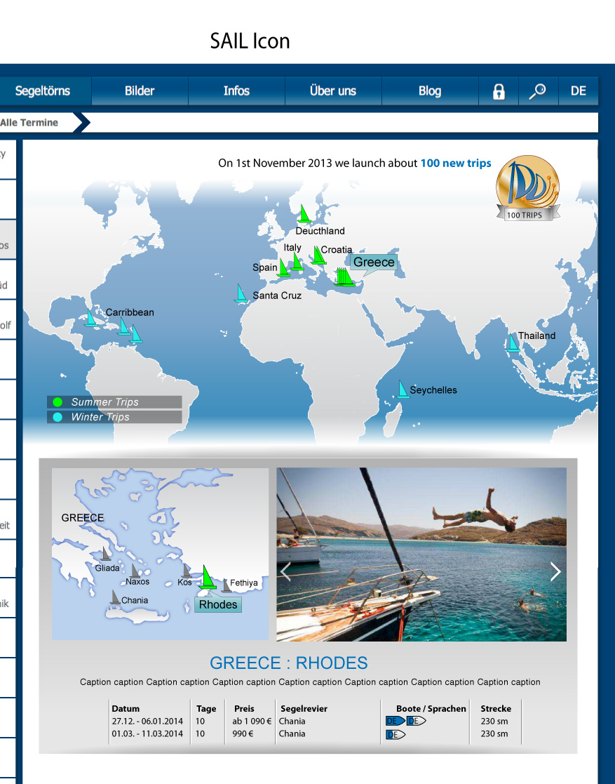Toggle the Summer Trips legend filter
This screenshot has width=615, height=784.
114,402
